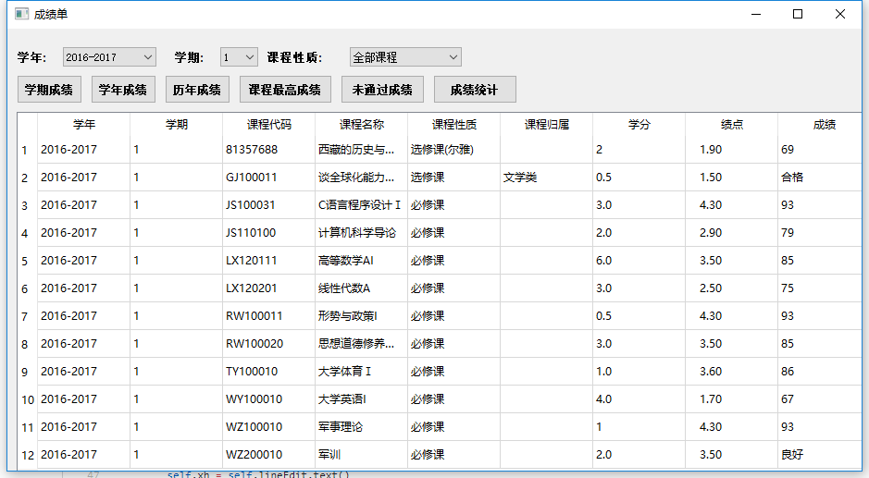Select the 高等数学AI cell
The height and width of the screenshot is (478, 869).
tap(361, 261)
